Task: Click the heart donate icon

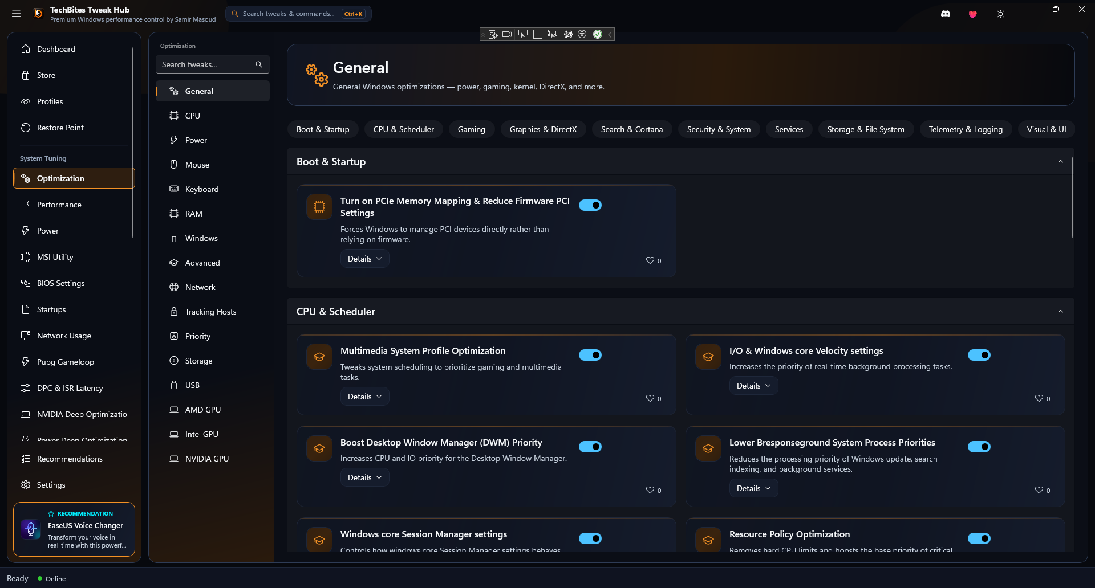Action: [973, 14]
